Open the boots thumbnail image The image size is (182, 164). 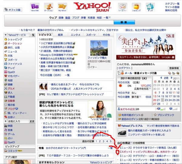tap(43, 86)
